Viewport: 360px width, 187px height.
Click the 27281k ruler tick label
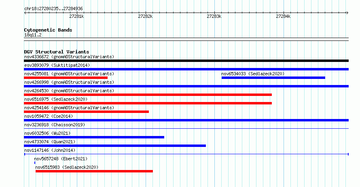[76, 16]
